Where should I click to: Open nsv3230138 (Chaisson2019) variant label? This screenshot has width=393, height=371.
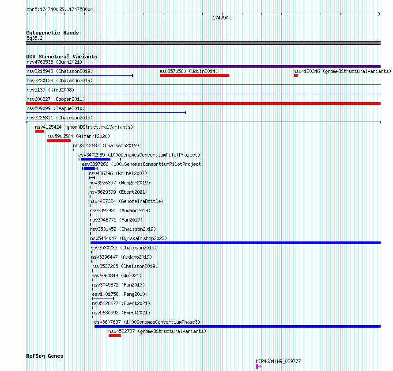[60, 80]
